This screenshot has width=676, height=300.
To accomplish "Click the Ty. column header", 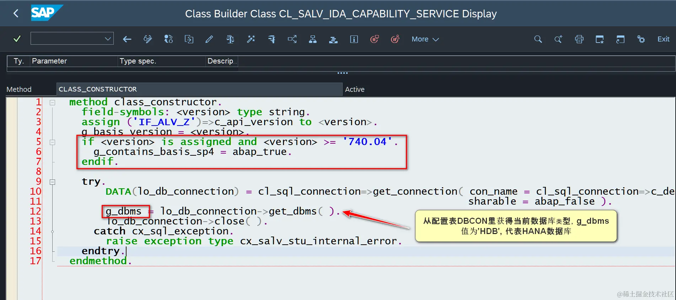I will 19,61.
